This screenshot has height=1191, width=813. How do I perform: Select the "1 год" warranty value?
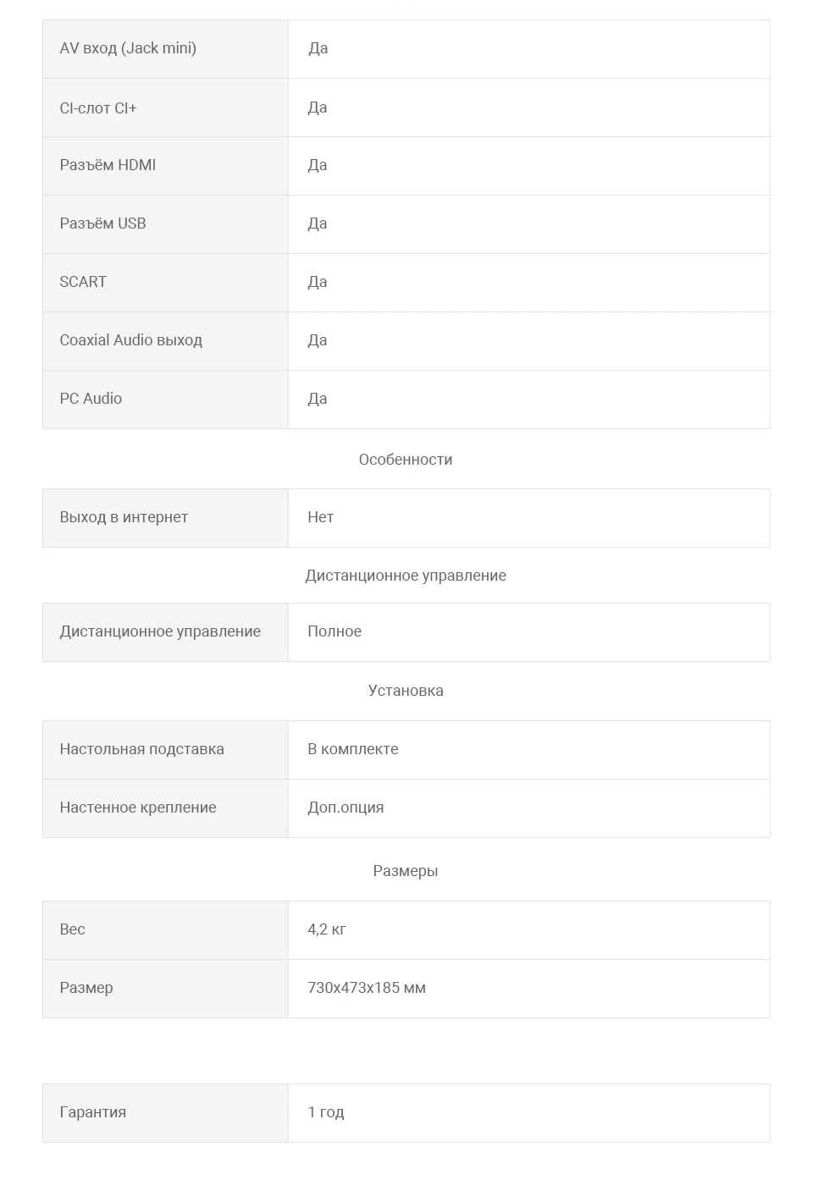point(326,1112)
